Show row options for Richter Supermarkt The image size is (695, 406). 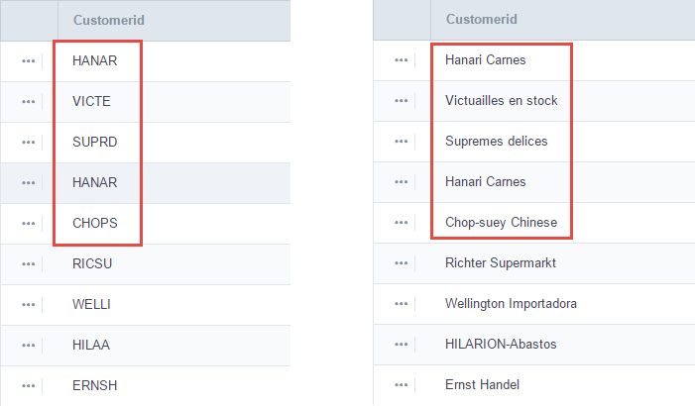[x=402, y=263]
